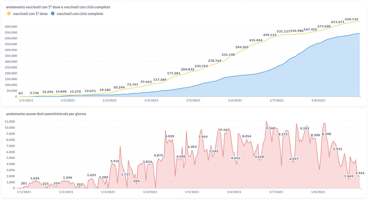Select the 1/6/2021 tick on the top chart axis

coord(235,100)
